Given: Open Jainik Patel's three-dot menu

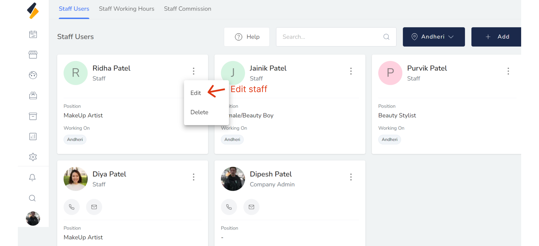Looking at the screenshot, I should [351, 71].
